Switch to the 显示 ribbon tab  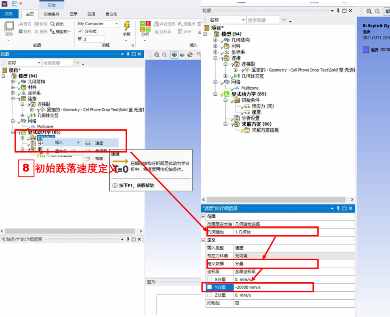point(73,14)
